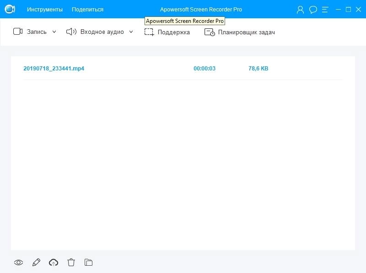This screenshot has width=366, height=273.
Task: Open the Инструменты menu
Action: (45, 10)
